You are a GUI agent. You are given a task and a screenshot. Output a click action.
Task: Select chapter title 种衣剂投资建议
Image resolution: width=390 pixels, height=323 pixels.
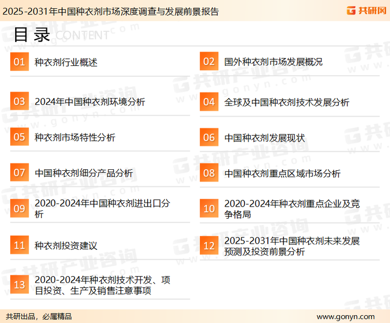pos(66,246)
